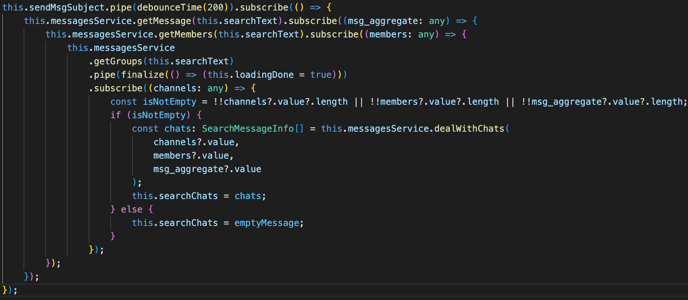688x300 pixels.
Task: Click the loadingDone property
Action: coord(264,75)
